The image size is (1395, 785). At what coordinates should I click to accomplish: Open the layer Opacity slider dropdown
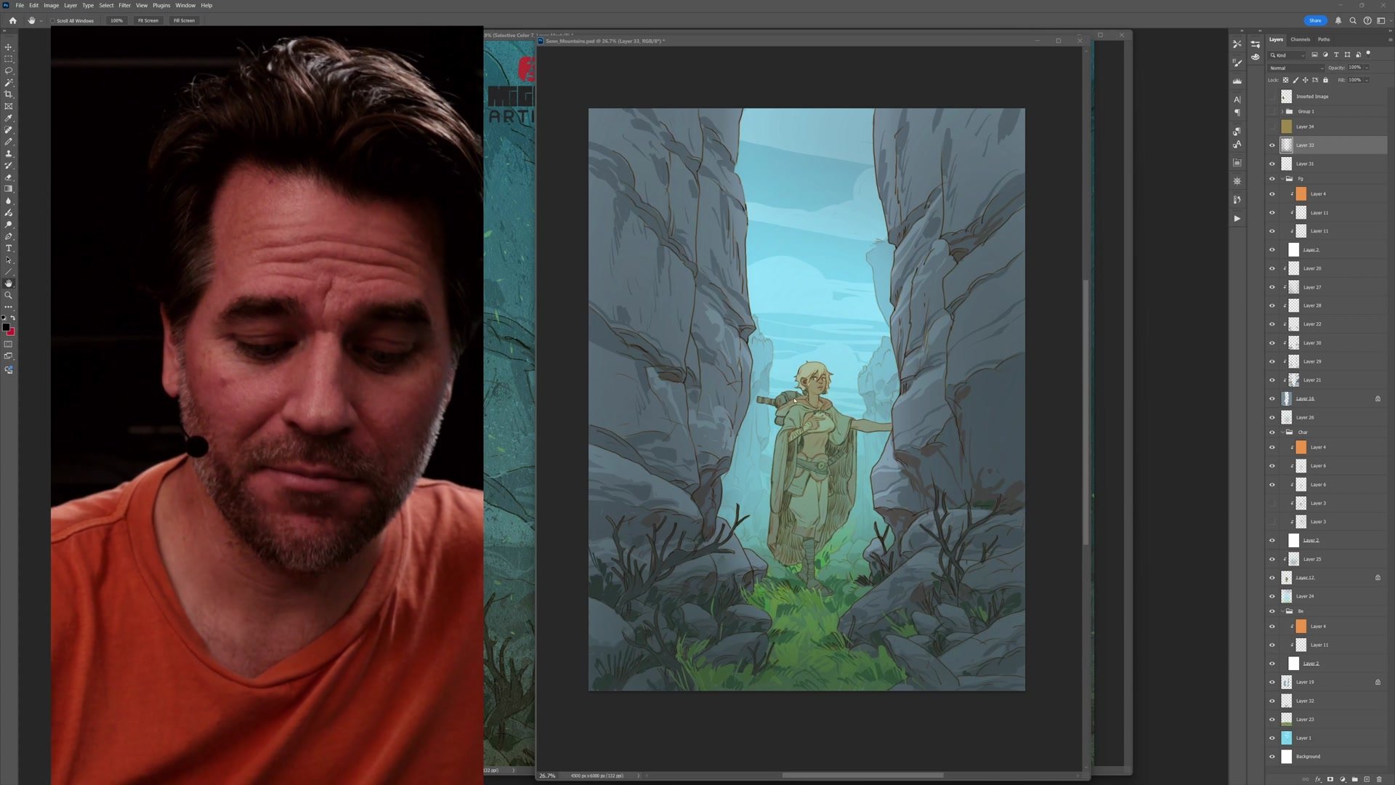1367,68
